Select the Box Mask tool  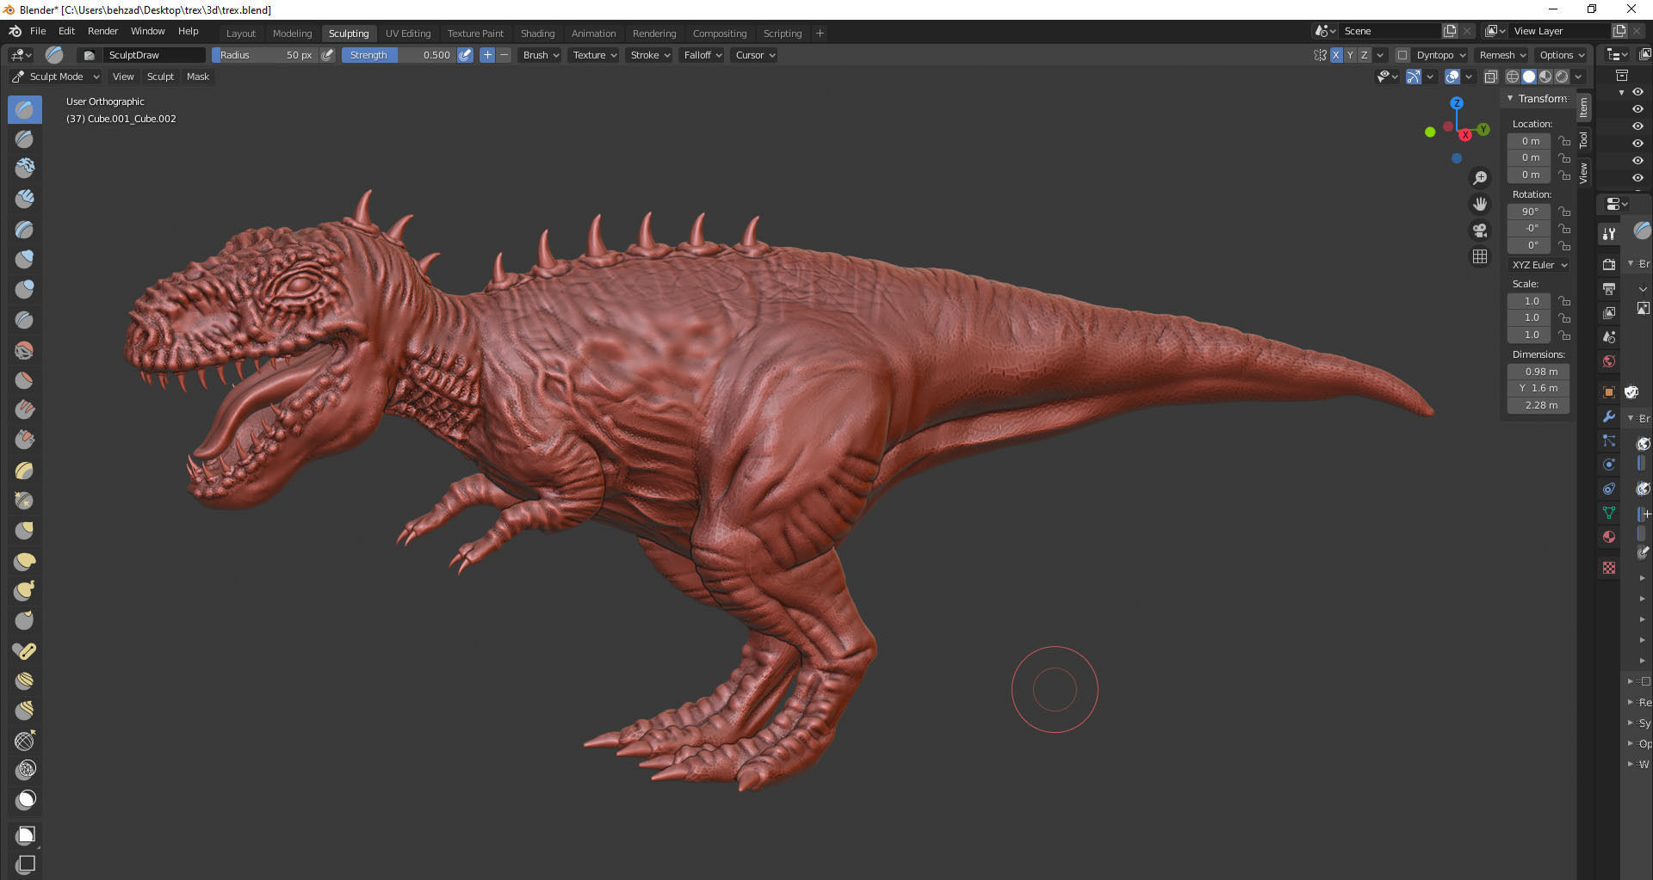click(x=25, y=834)
